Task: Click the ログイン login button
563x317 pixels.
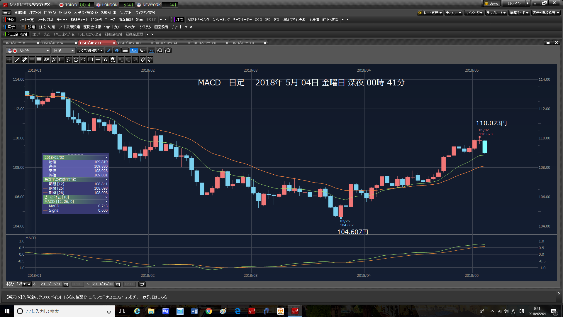Action: pyautogui.click(x=514, y=4)
